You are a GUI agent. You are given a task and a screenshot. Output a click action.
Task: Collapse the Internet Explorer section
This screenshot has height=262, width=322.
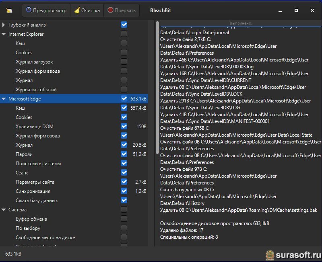[4, 34]
